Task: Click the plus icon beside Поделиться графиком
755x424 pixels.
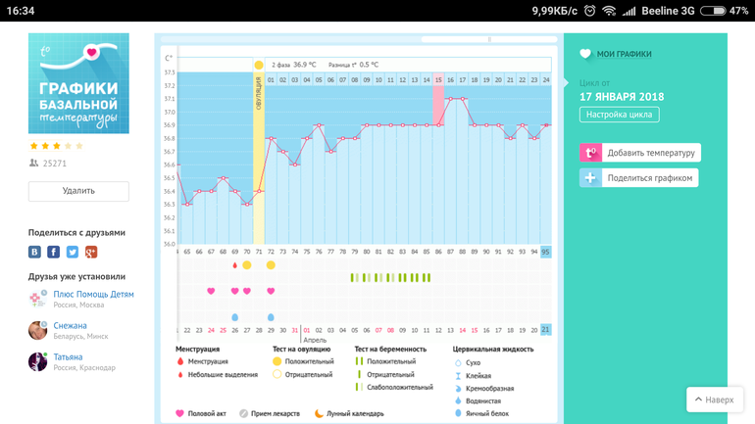Action: tap(590, 178)
